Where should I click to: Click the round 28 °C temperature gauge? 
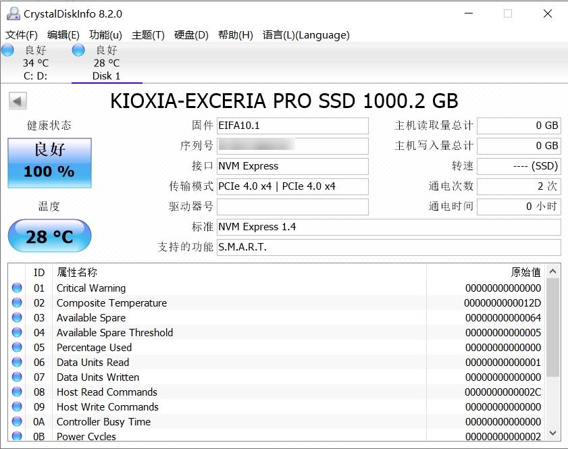[x=49, y=235]
